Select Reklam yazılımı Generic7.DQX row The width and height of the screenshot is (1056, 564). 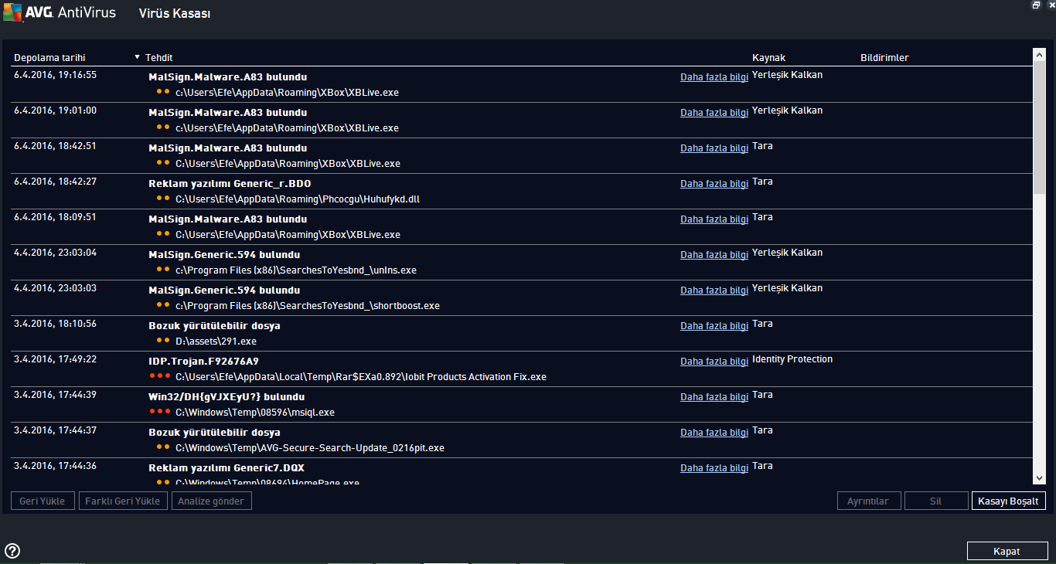click(522, 472)
